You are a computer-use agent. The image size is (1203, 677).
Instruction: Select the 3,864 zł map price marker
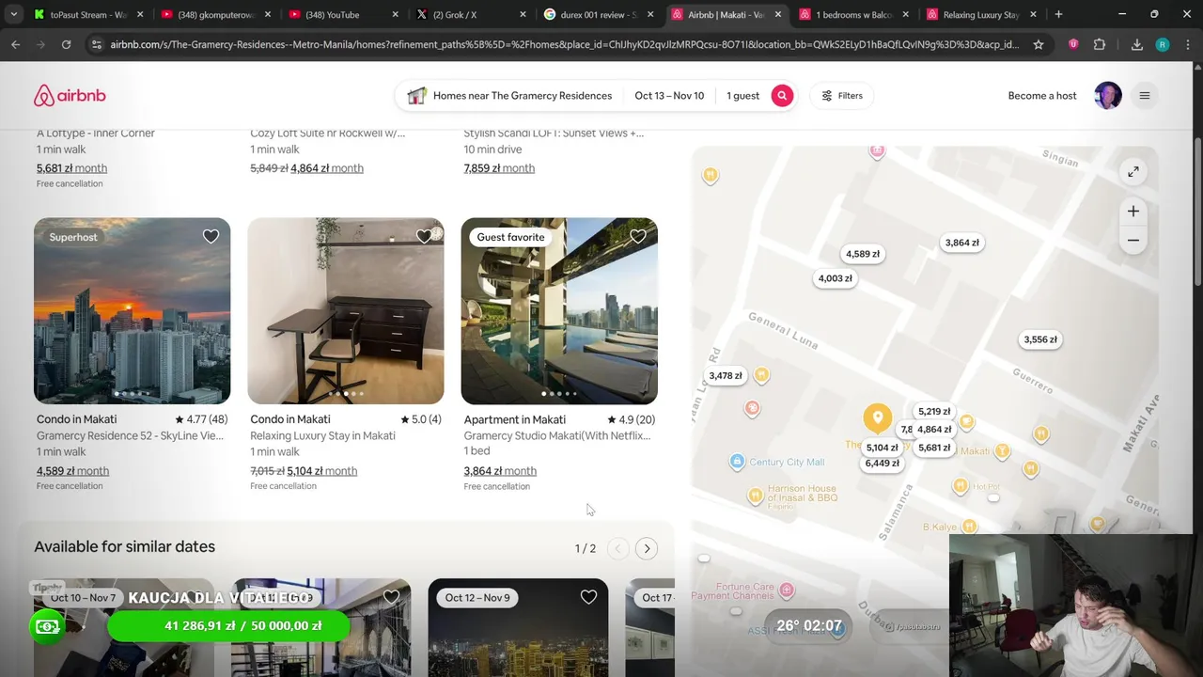(x=961, y=243)
